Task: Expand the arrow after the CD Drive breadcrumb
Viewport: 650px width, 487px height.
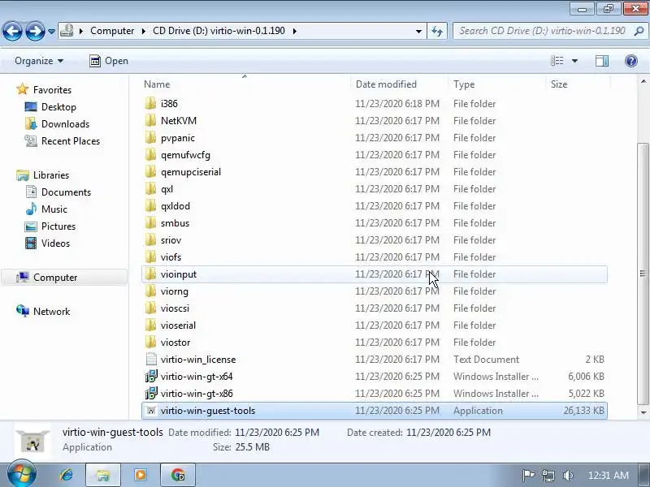Action: (295, 31)
